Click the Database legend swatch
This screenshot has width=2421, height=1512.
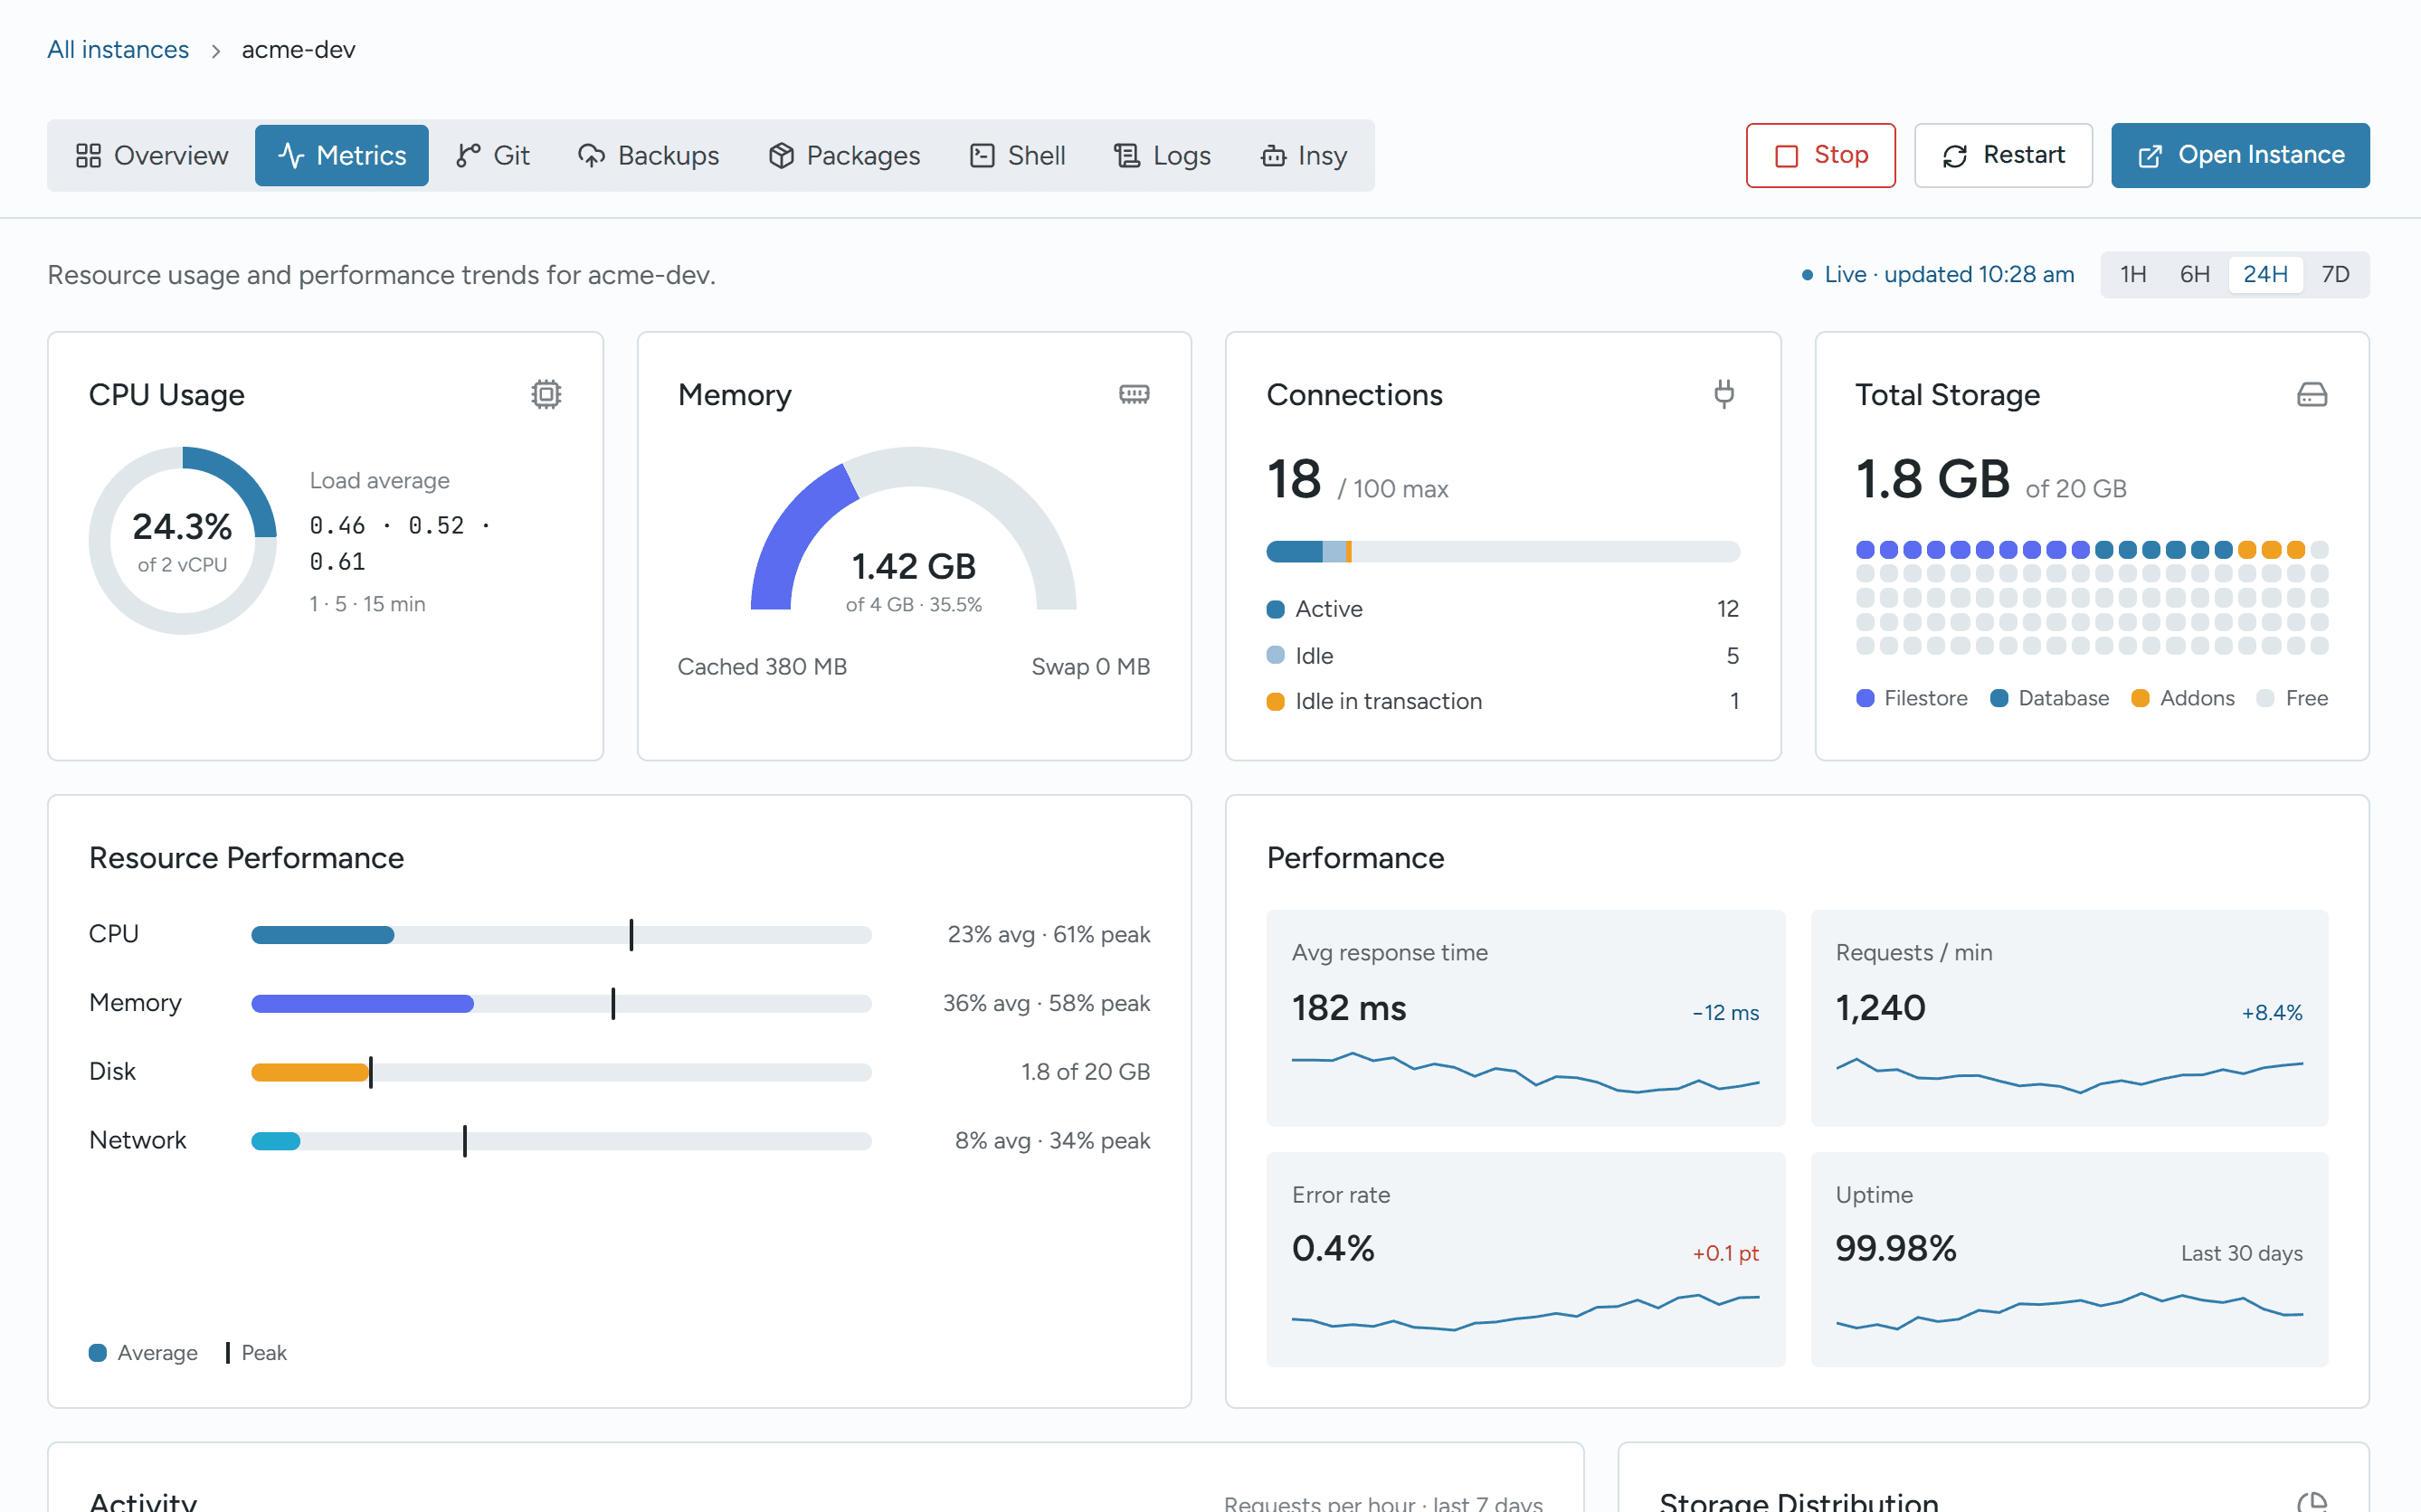click(x=1999, y=698)
